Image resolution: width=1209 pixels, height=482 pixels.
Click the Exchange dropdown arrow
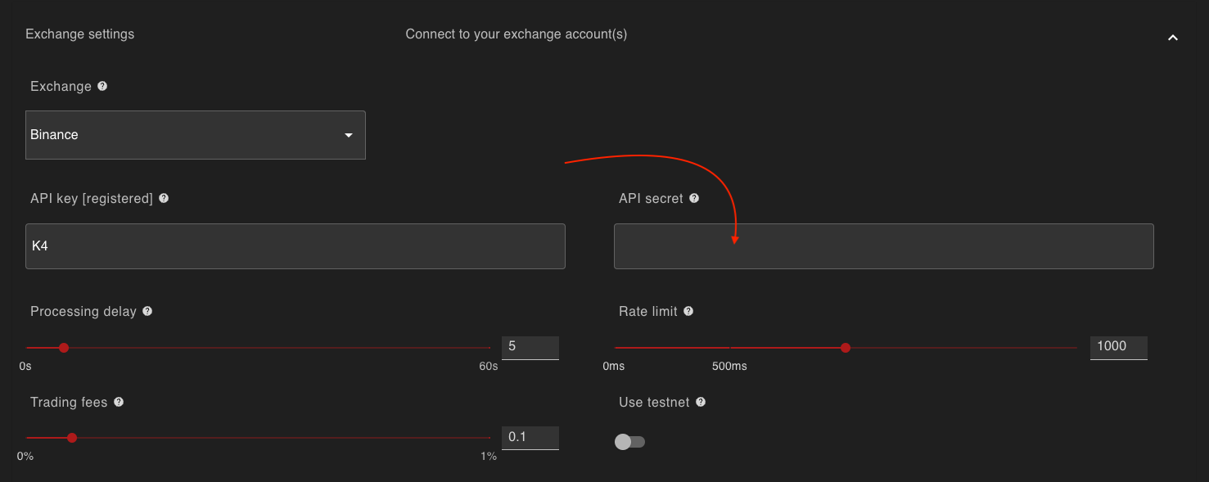(x=349, y=135)
